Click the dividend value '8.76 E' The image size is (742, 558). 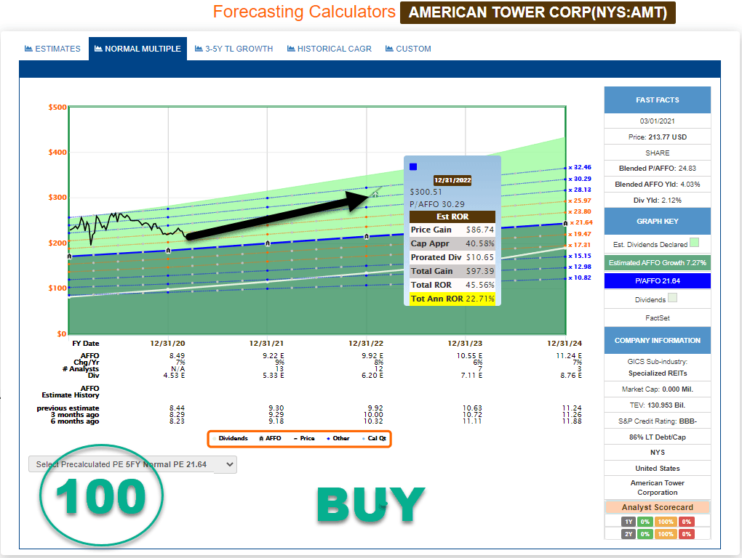(x=571, y=375)
